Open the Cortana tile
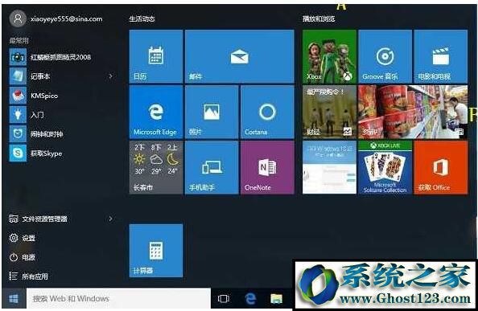Screen dimensions: 478x311 [267, 112]
